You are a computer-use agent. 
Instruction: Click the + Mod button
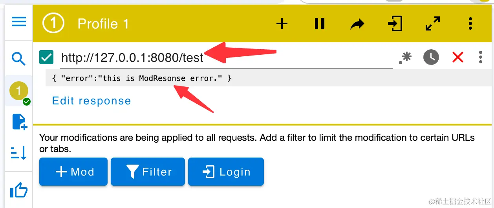point(73,172)
